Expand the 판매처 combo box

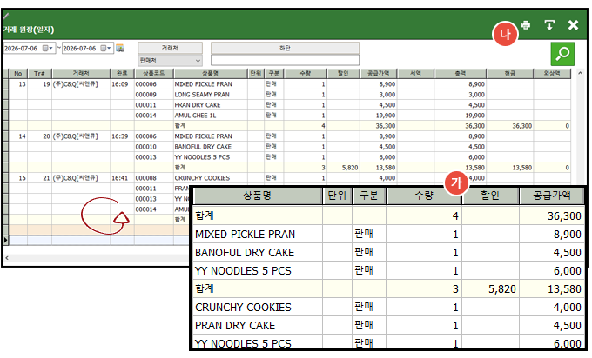tap(170, 60)
